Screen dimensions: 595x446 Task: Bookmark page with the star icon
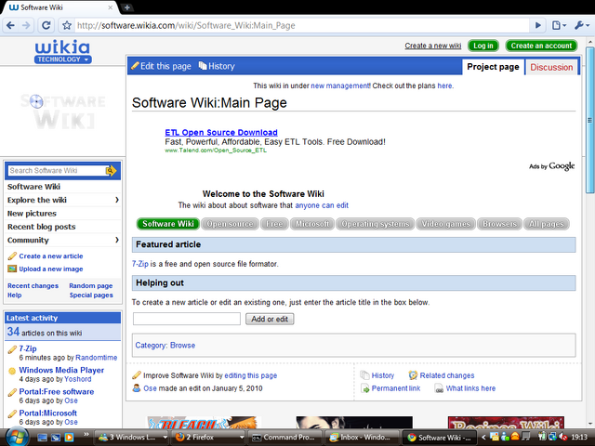pyautogui.click(x=67, y=25)
